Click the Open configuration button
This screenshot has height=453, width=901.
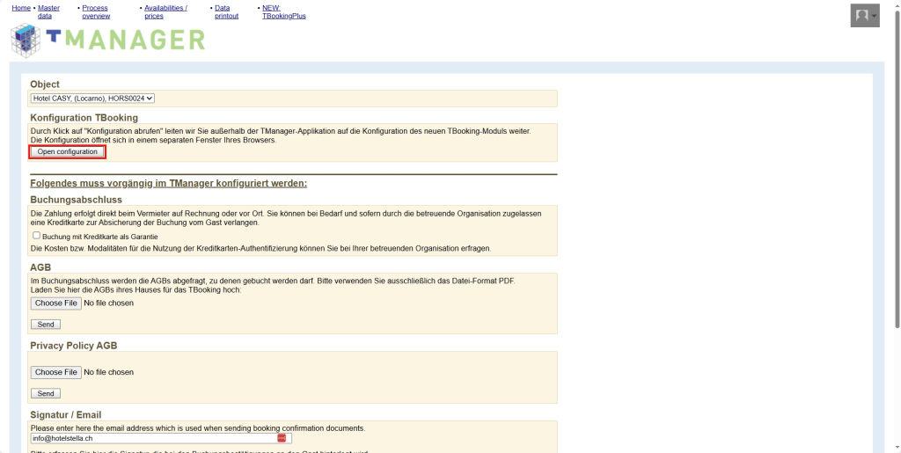pos(67,151)
